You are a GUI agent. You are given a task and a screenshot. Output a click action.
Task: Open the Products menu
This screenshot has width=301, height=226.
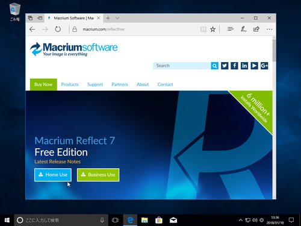70,84
